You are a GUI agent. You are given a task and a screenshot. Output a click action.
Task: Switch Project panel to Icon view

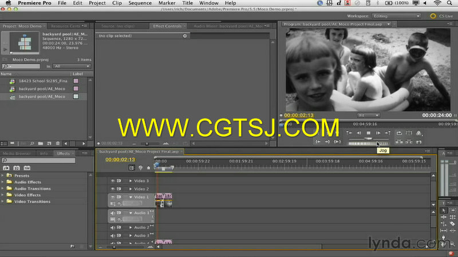(x=12, y=143)
